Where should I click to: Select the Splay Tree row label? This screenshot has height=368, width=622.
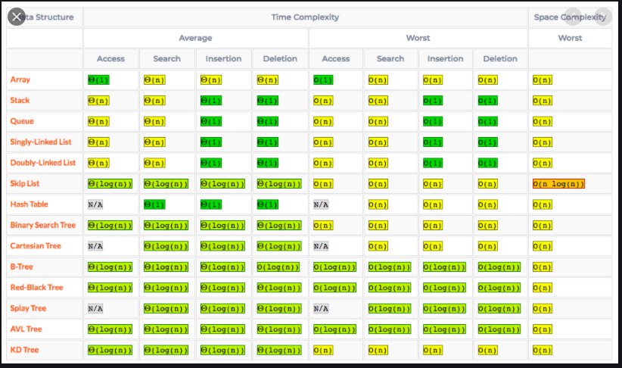pyautogui.click(x=28, y=308)
